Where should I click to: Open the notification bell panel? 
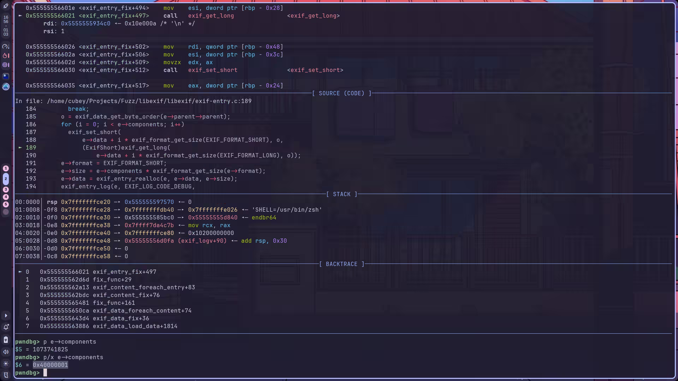tap(6, 327)
